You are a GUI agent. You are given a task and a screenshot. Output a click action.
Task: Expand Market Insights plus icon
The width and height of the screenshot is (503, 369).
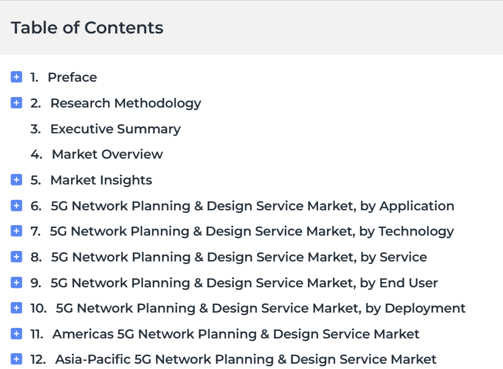click(16, 180)
